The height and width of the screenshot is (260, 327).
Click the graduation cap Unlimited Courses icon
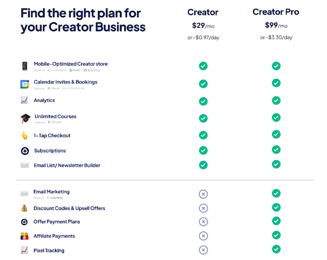(x=25, y=118)
